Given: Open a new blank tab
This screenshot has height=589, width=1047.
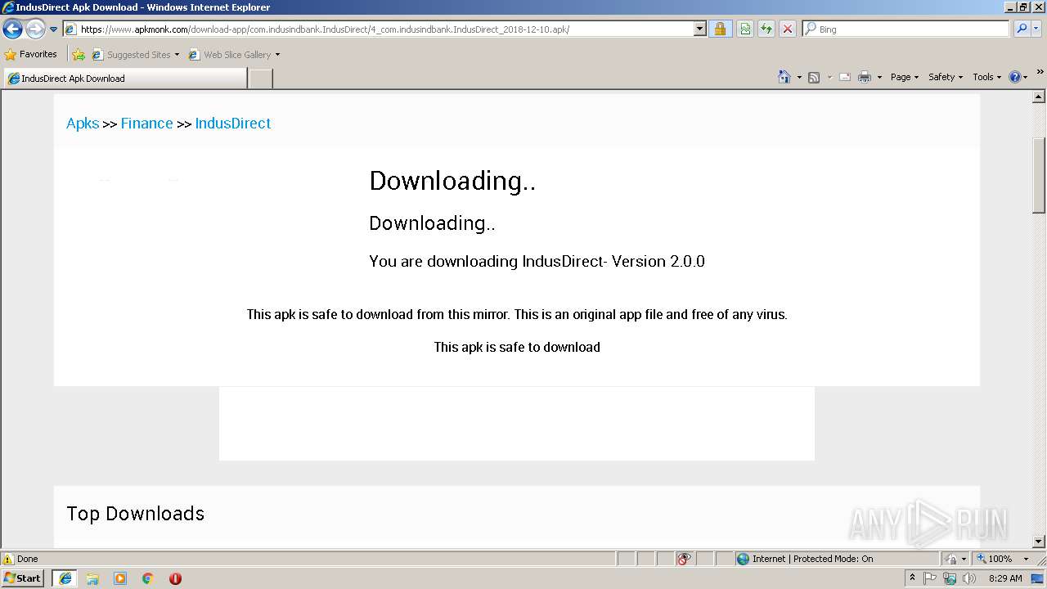Looking at the screenshot, I should point(260,79).
